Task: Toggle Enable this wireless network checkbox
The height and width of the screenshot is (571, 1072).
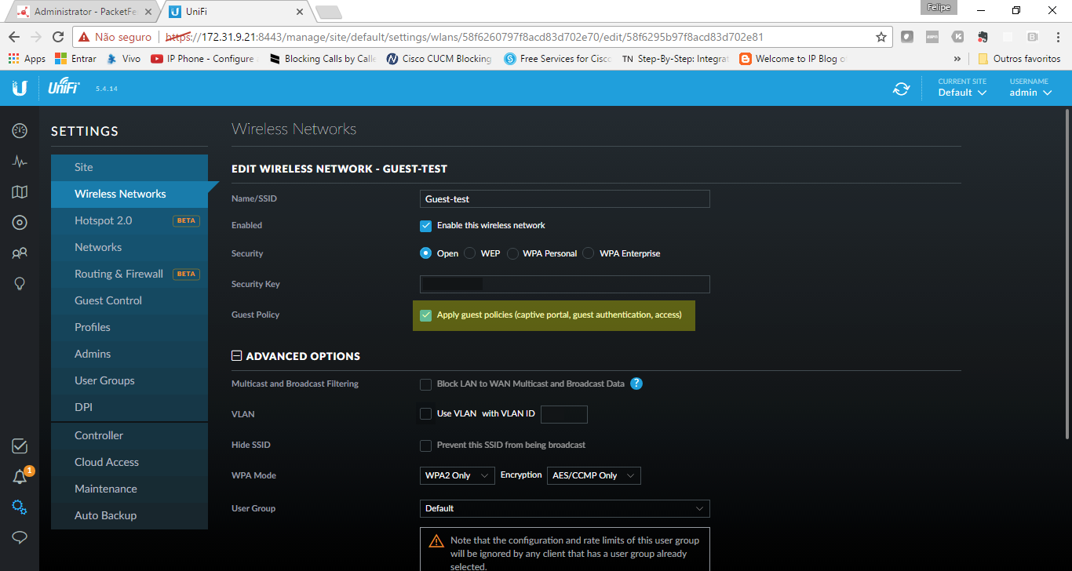Action: click(x=425, y=226)
